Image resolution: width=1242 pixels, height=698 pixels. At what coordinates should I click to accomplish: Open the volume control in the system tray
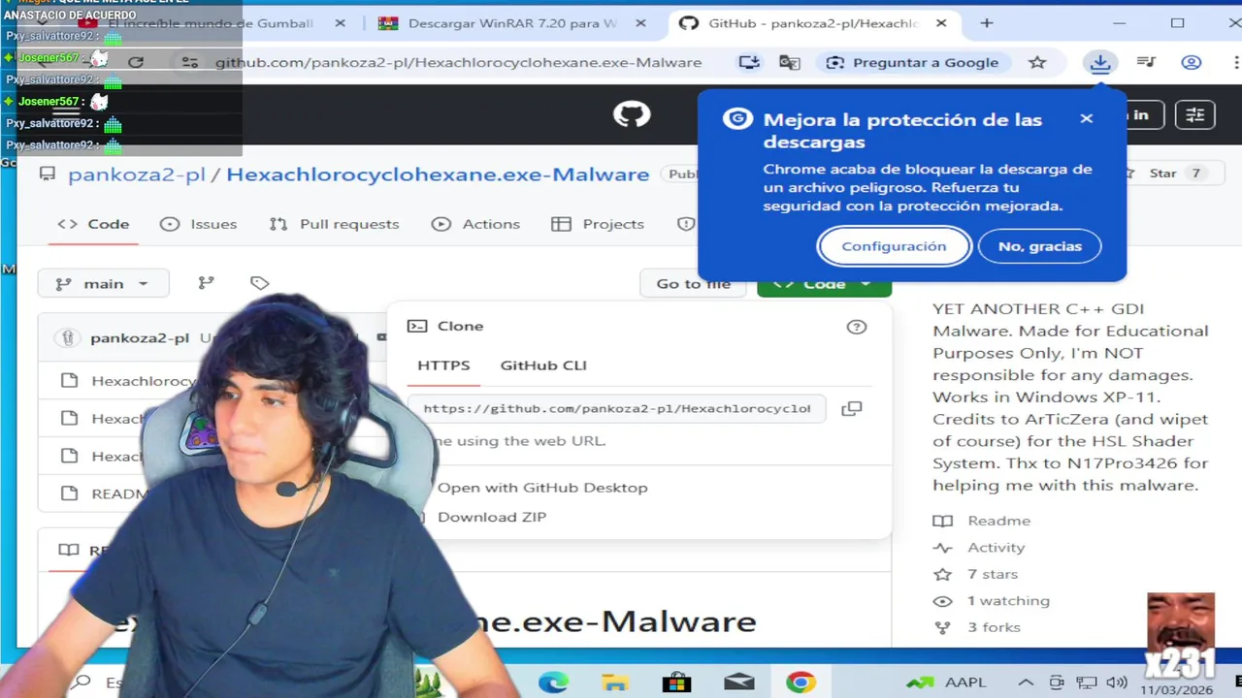click(1117, 682)
